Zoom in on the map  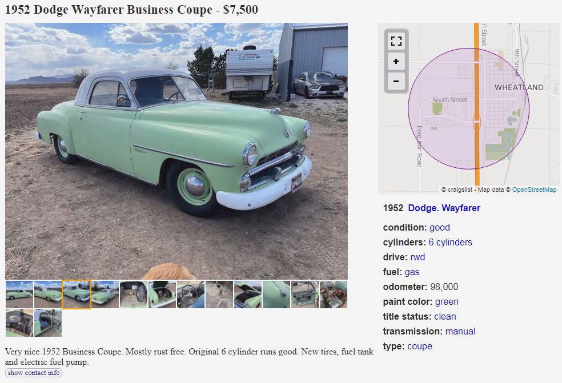[396, 61]
